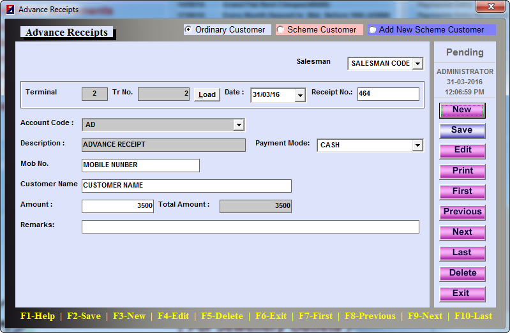
Task: Open the Salesman code dropdown
Action: 417,63
